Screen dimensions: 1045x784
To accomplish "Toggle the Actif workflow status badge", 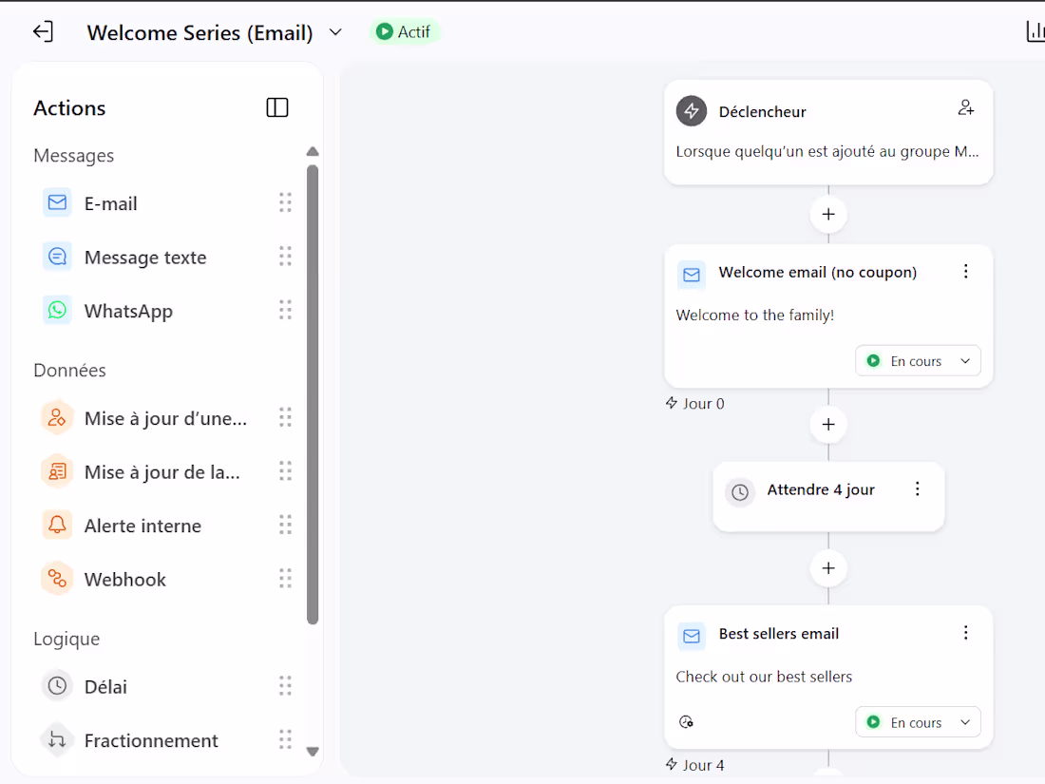I will click(404, 32).
